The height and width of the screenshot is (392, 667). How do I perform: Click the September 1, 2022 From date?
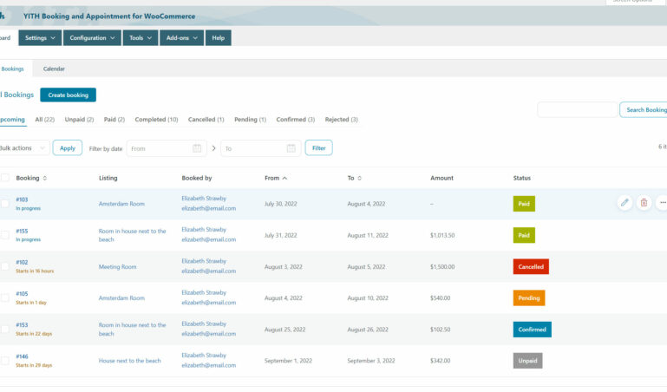point(289,361)
